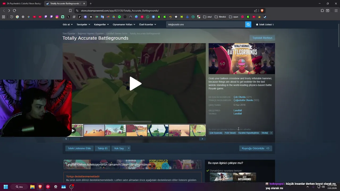
Task: Click the thumbnail strip horizontal scrollbar handle
Action: point(75,139)
